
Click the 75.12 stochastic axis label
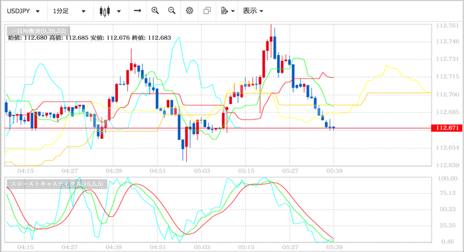(x=447, y=193)
